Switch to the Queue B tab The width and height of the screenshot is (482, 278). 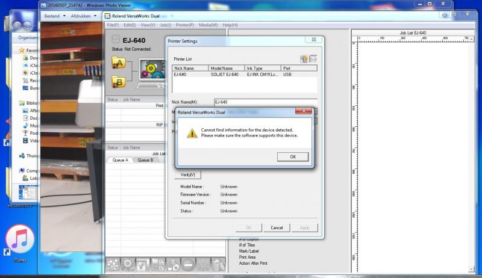pos(145,160)
